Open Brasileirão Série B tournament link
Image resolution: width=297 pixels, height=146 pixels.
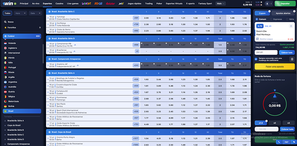16,130
